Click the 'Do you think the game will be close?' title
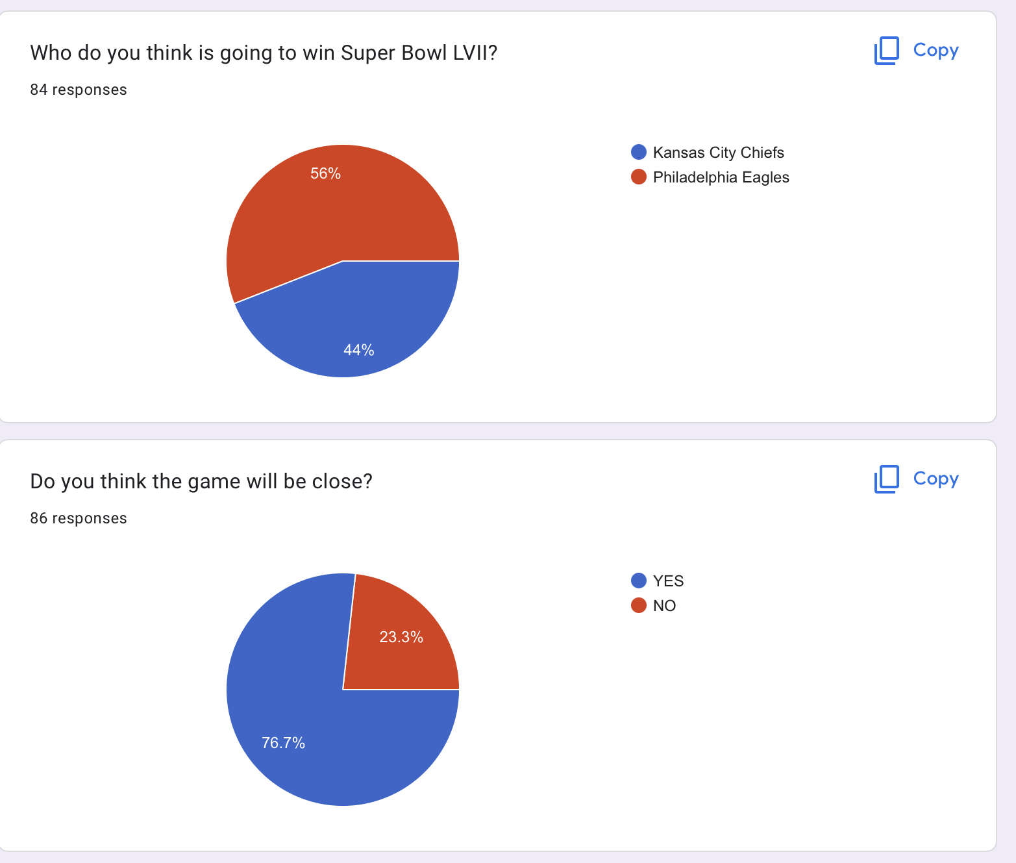 (x=201, y=481)
